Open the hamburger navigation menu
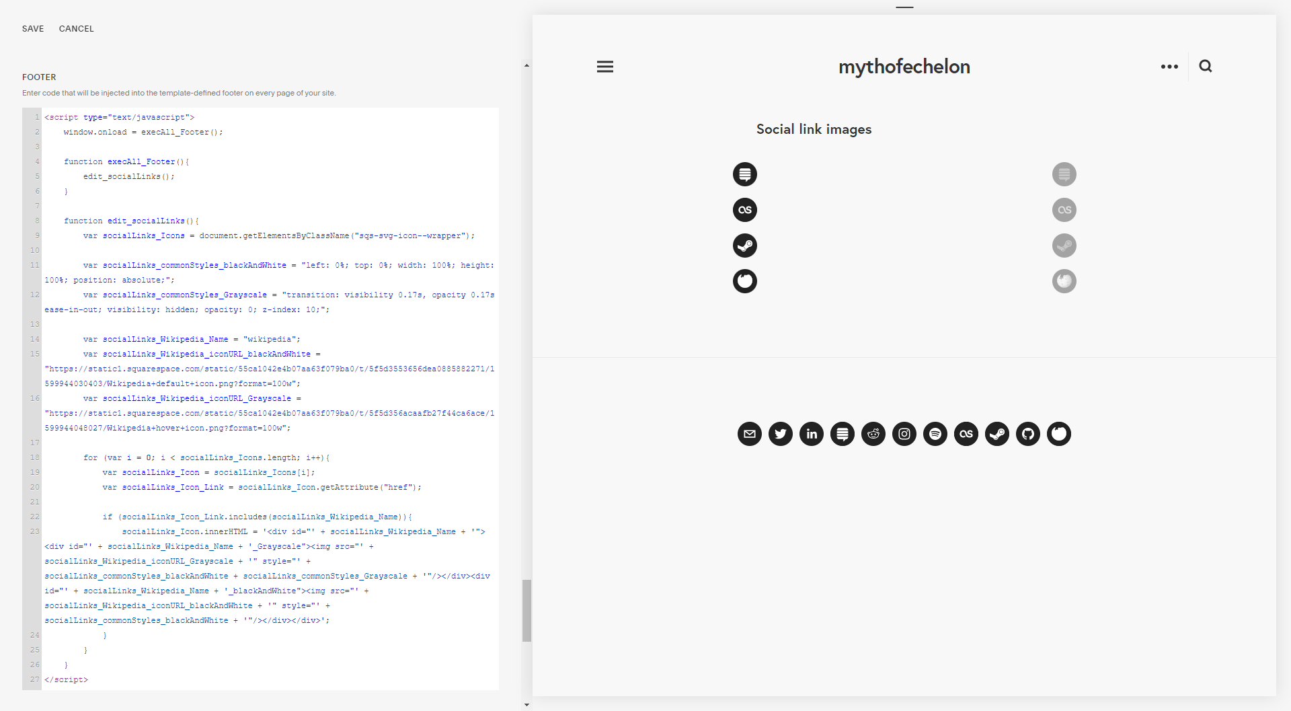Image resolution: width=1291 pixels, height=711 pixels. (604, 66)
